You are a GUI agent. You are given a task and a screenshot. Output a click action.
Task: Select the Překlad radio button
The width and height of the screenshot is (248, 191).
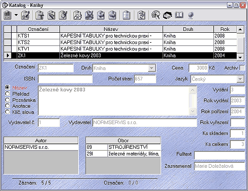tap(7, 94)
